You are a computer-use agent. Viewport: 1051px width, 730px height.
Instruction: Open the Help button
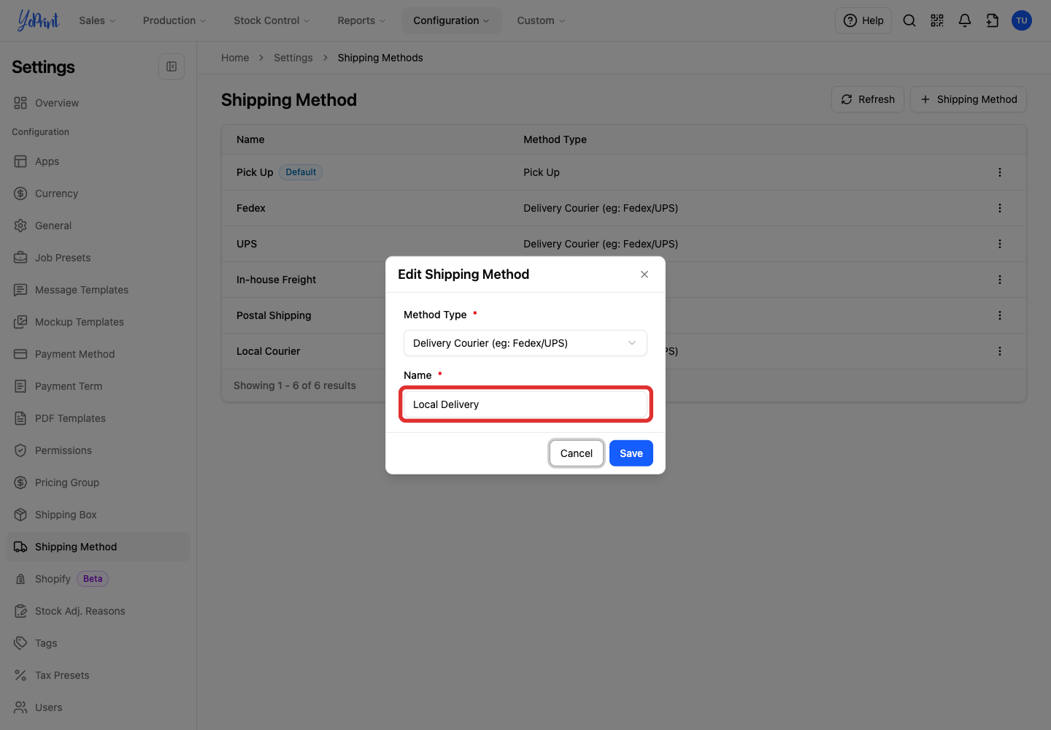click(x=863, y=20)
